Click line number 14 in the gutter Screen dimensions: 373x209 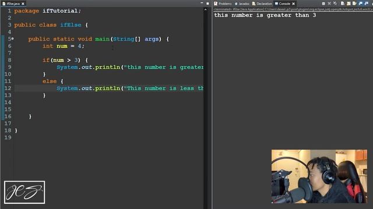(x=8, y=102)
